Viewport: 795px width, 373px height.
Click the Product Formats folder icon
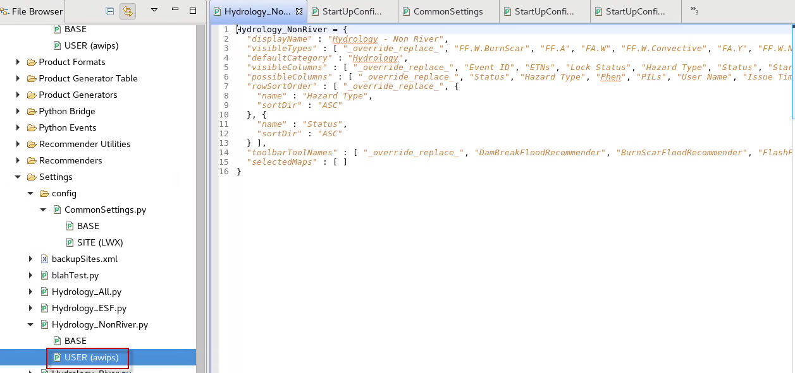[32, 62]
